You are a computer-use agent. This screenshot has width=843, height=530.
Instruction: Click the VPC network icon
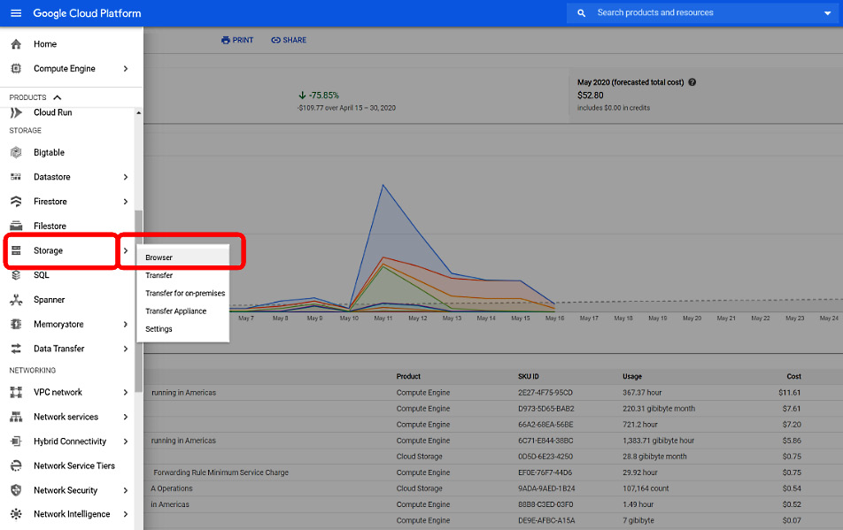(16, 392)
